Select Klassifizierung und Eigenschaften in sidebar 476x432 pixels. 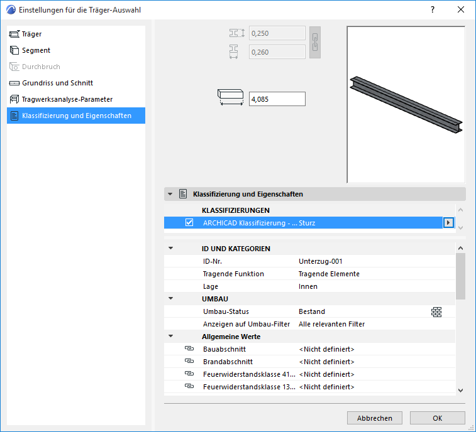tap(76, 116)
